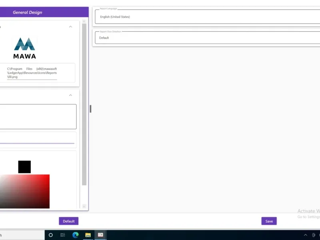
Task: Click the Save button
Action: pyautogui.click(x=269, y=221)
